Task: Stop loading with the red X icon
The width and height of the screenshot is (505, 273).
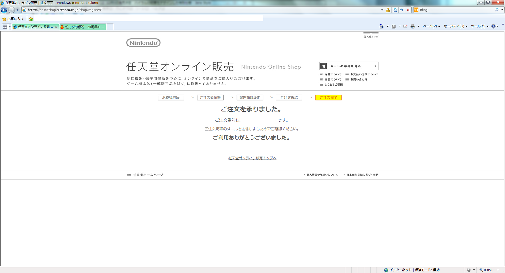Action: click(x=408, y=10)
